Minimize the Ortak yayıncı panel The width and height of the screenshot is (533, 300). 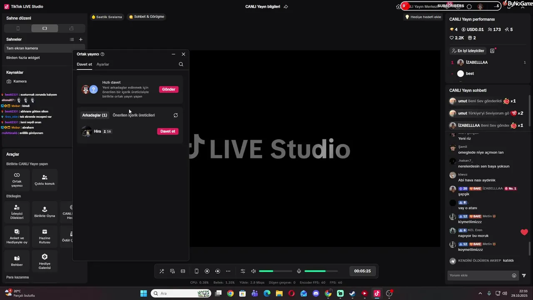point(173,54)
